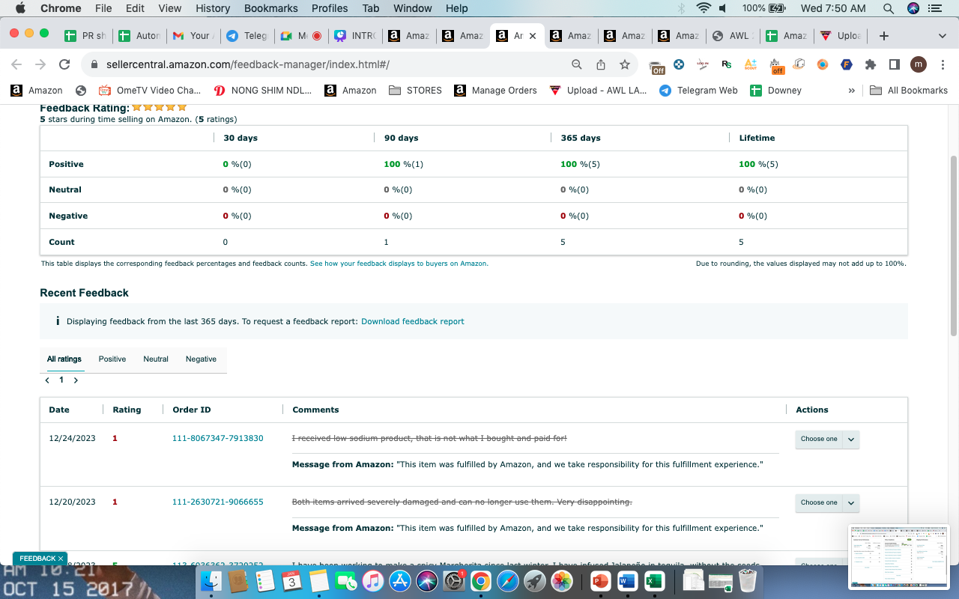Click the page vertical scrollbar
Viewport: 959px width, 599px height.
coord(954,246)
